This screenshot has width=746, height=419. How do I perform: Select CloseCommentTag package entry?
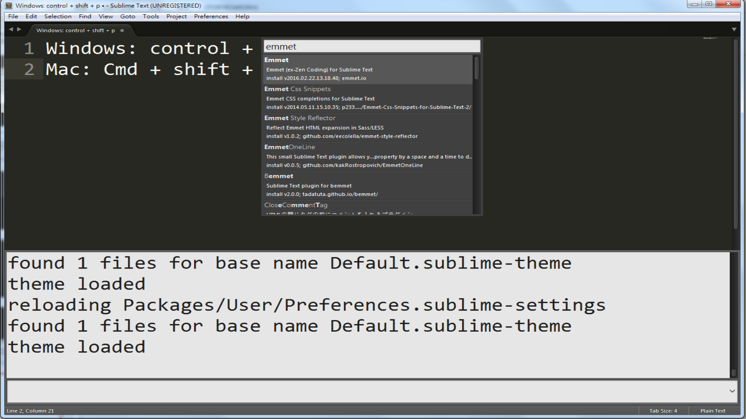(x=368, y=208)
